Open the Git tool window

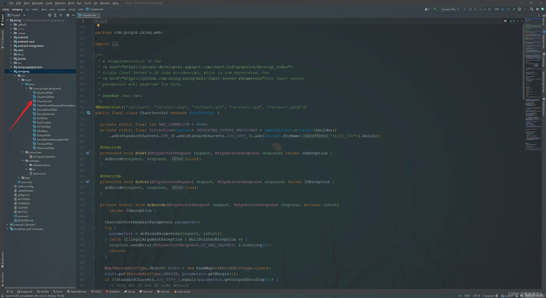click(x=10, y=291)
